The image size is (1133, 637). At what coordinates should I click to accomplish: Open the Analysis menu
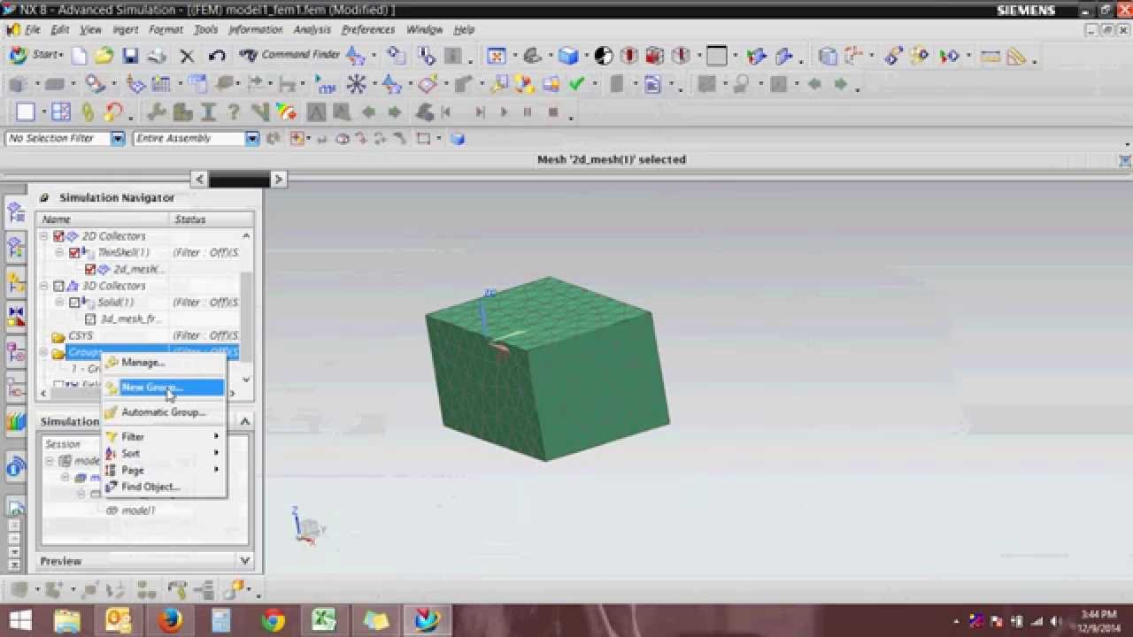pos(312,29)
